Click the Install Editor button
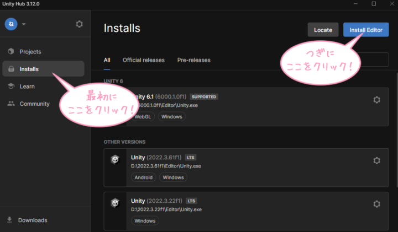This screenshot has width=398, height=232. (366, 30)
